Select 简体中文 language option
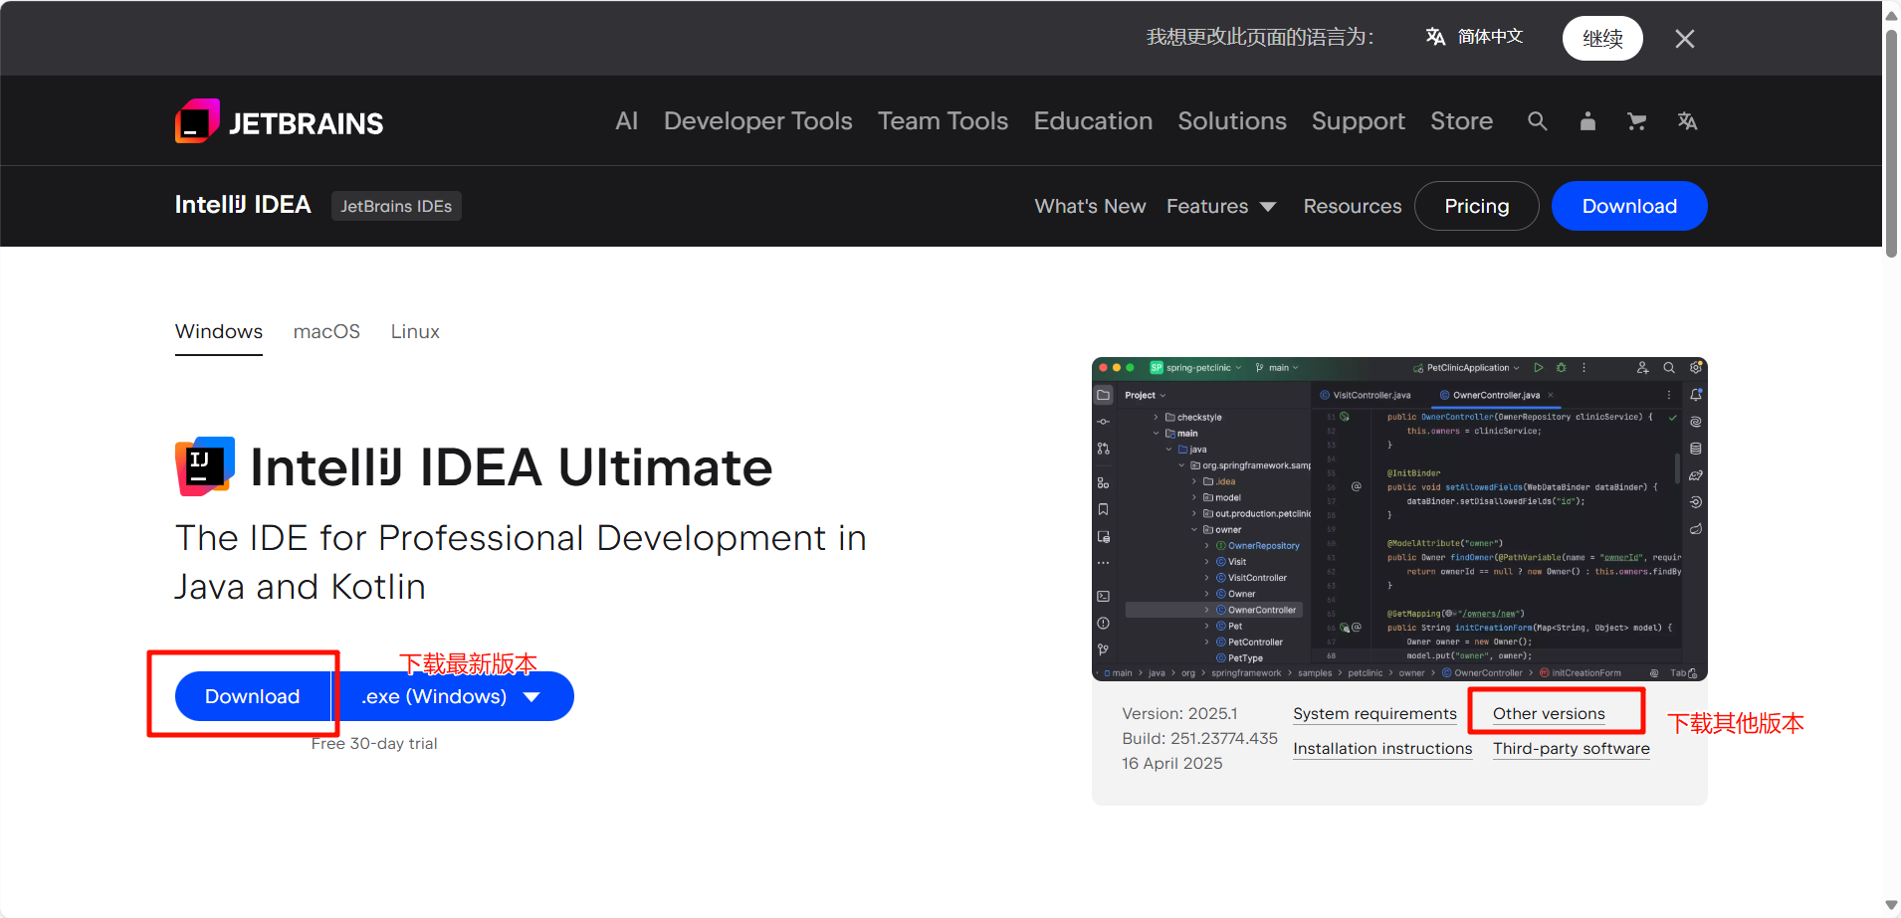The width and height of the screenshot is (1901, 918). (x=1474, y=37)
